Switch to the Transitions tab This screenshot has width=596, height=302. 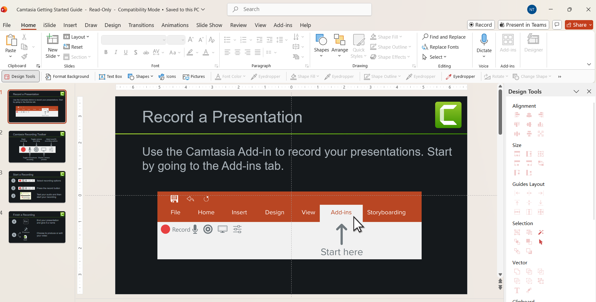click(x=141, y=25)
